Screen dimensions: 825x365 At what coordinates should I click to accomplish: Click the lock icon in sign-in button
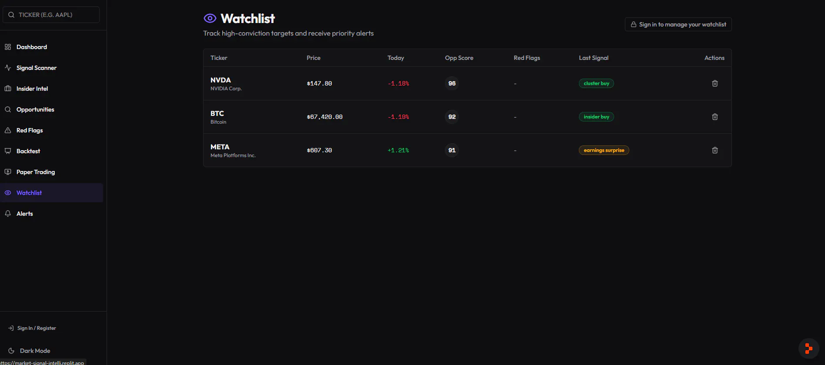pos(634,24)
